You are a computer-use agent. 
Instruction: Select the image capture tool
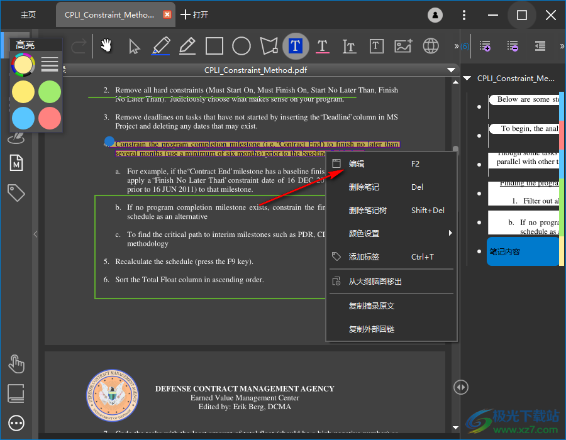[403, 46]
